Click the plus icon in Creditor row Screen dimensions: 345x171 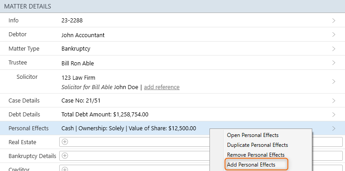pyautogui.click(x=65, y=169)
